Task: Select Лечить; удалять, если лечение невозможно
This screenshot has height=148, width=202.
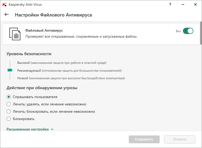Action: (x=9, y=104)
